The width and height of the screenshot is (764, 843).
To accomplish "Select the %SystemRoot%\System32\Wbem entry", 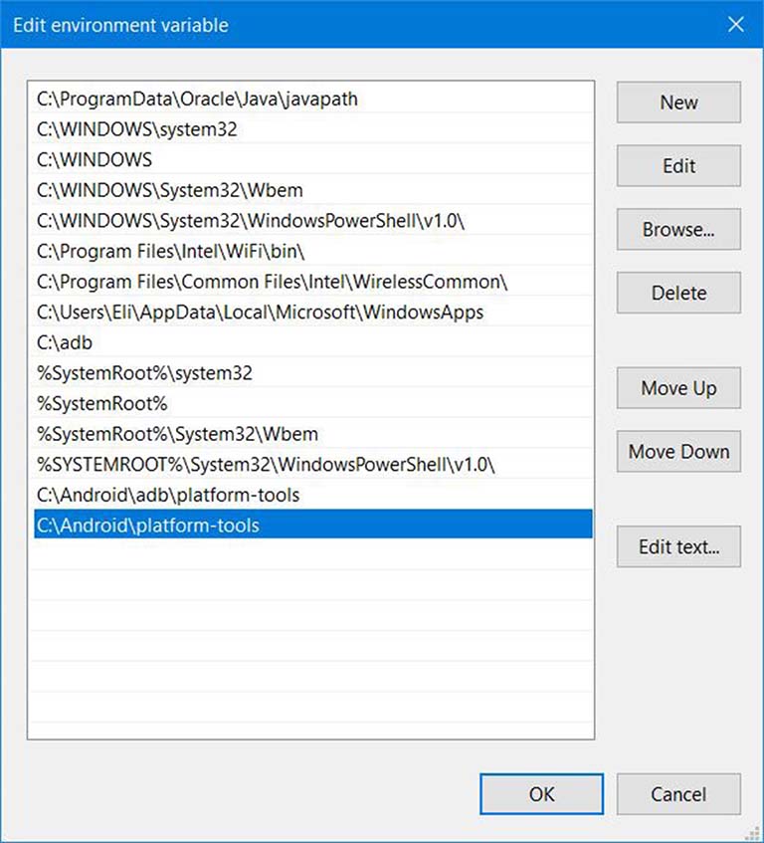I will point(312,434).
